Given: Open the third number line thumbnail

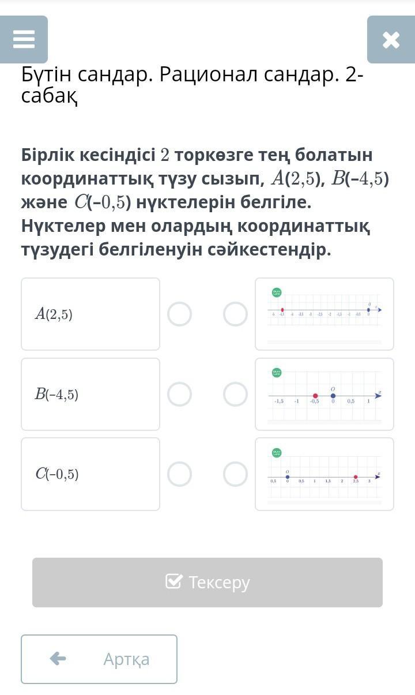Looking at the screenshot, I should coord(325,474).
